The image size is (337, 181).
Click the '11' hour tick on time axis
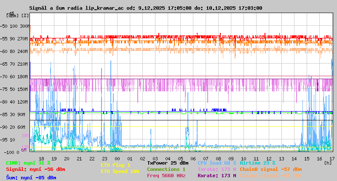click(257, 159)
